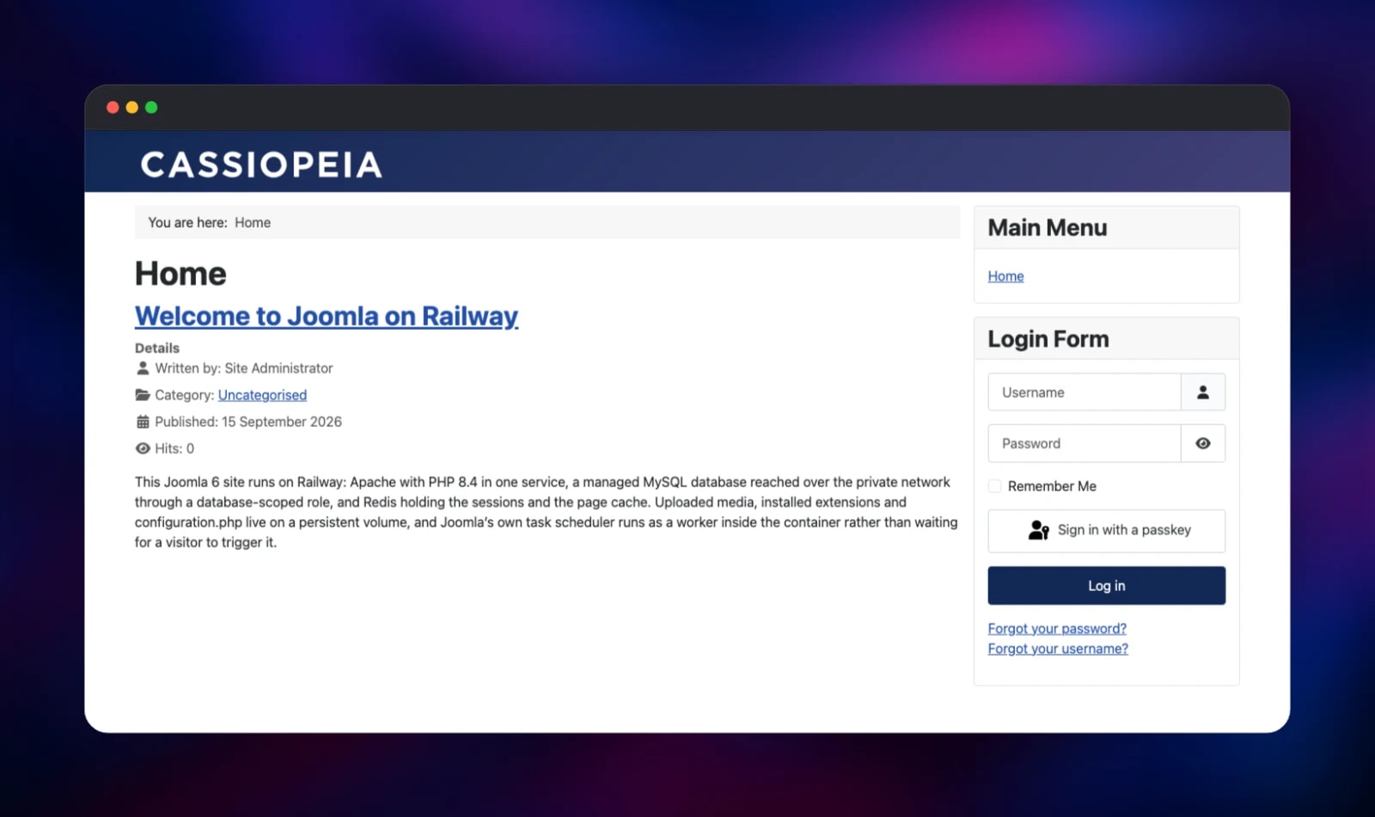This screenshot has width=1375, height=817.
Task: Click the red close window button
Action: [113, 107]
